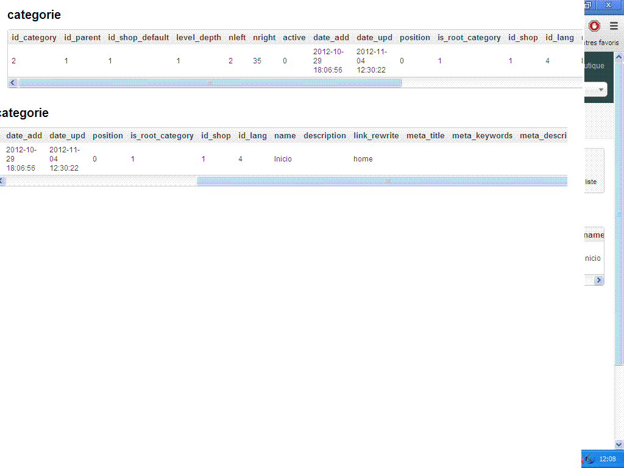Click the 'Inicio' cell under the name column
Screen dimensions: 624x468
(283, 159)
